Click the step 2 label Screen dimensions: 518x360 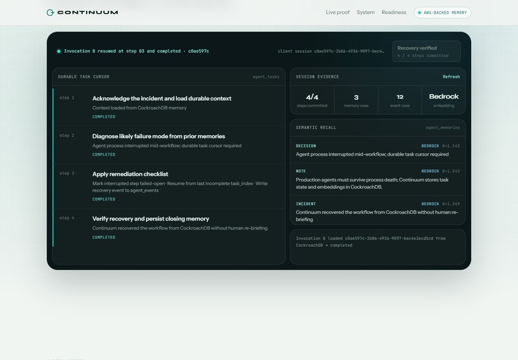click(67, 136)
